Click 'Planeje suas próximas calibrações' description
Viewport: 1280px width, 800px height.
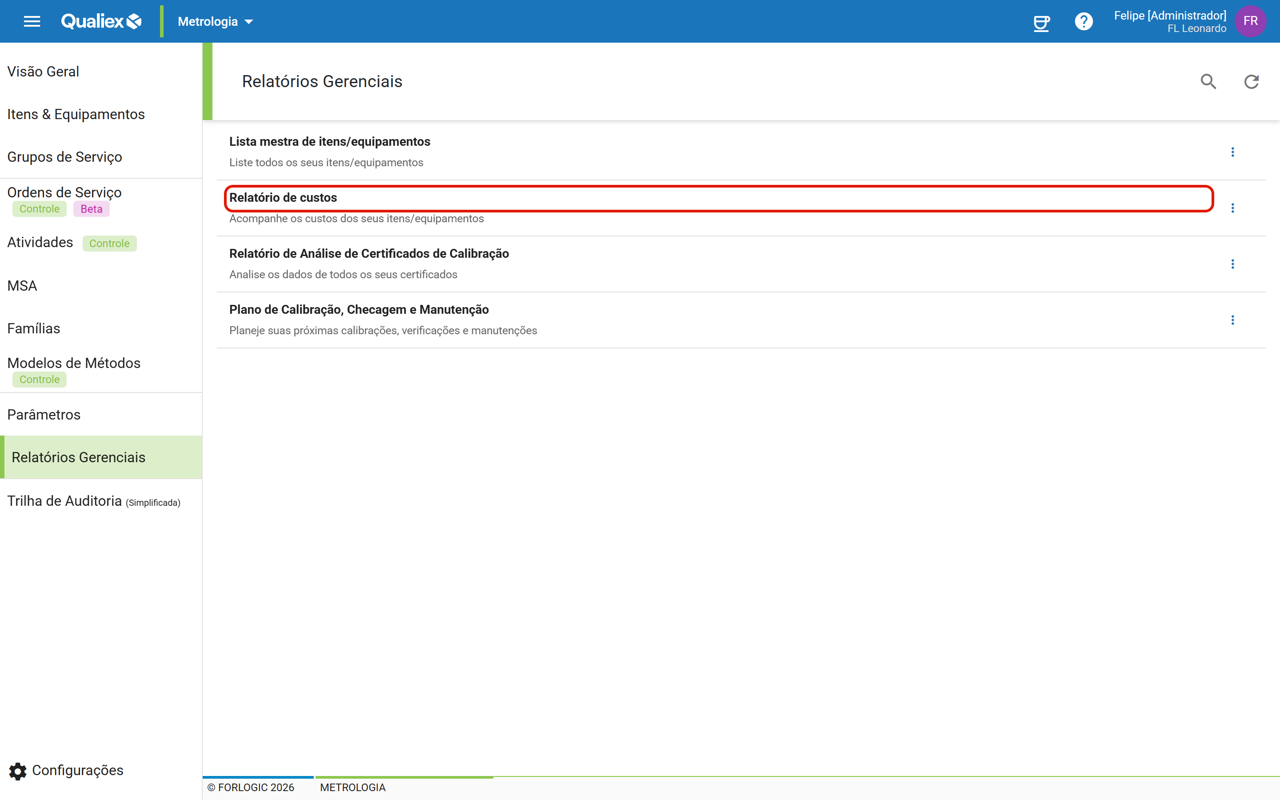click(x=383, y=331)
